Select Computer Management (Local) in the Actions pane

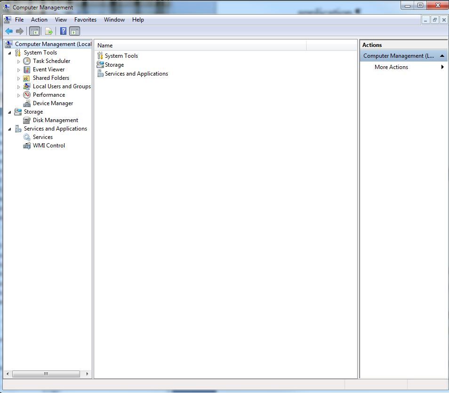pyautogui.click(x=397, y=55)
